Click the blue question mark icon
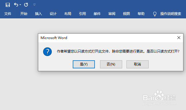Image resolution: width=186 pixels, height=110 pixels. pos(47,52)
